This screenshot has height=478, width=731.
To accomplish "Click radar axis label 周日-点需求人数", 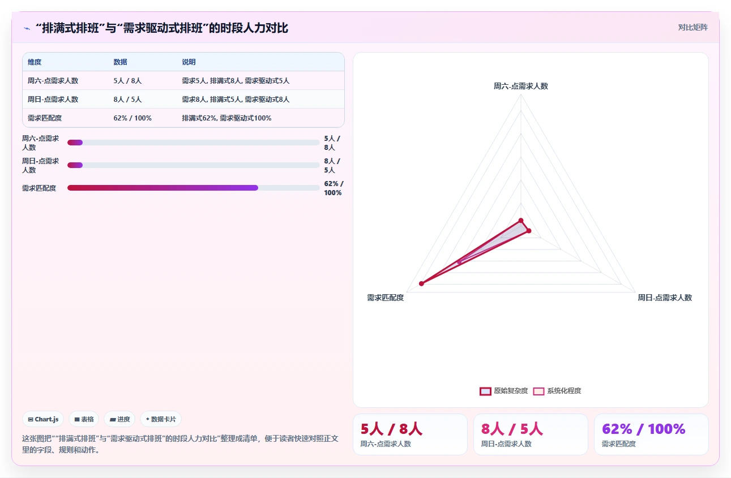I will click(665, 298).
